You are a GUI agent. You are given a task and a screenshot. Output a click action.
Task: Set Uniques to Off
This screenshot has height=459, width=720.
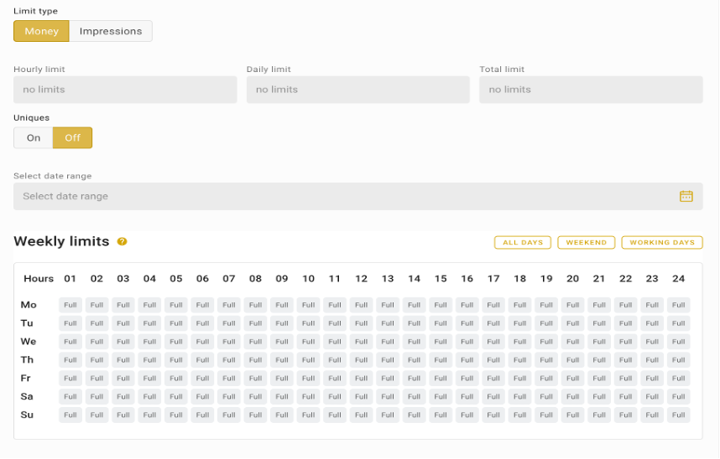(72, 138)
